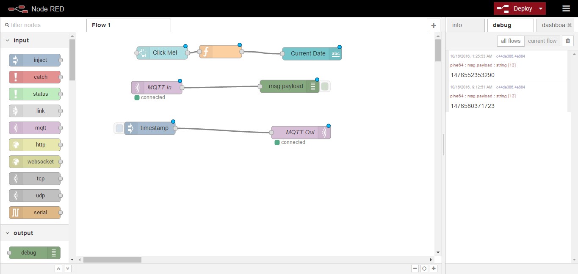578x274 pixels.
Task: Collapse the output palette category
Action: pos(8,233)
